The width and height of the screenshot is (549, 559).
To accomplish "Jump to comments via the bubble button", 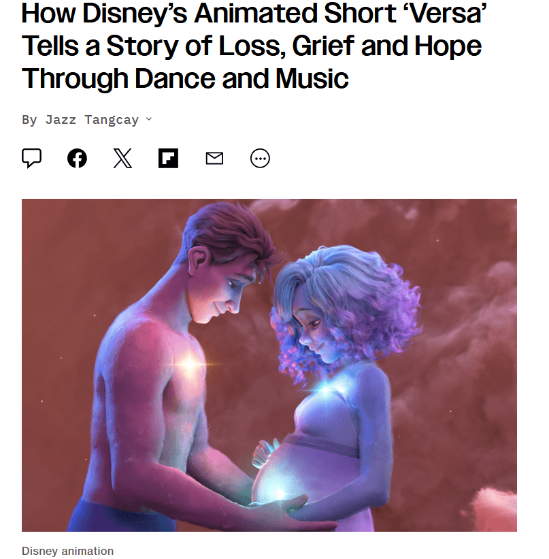I will (x=32, y=158).
